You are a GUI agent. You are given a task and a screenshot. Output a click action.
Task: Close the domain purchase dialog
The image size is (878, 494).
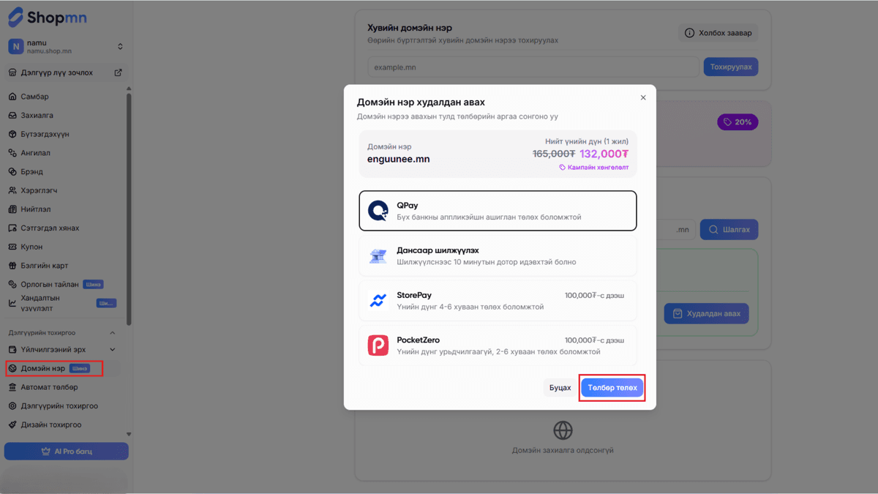643,97
